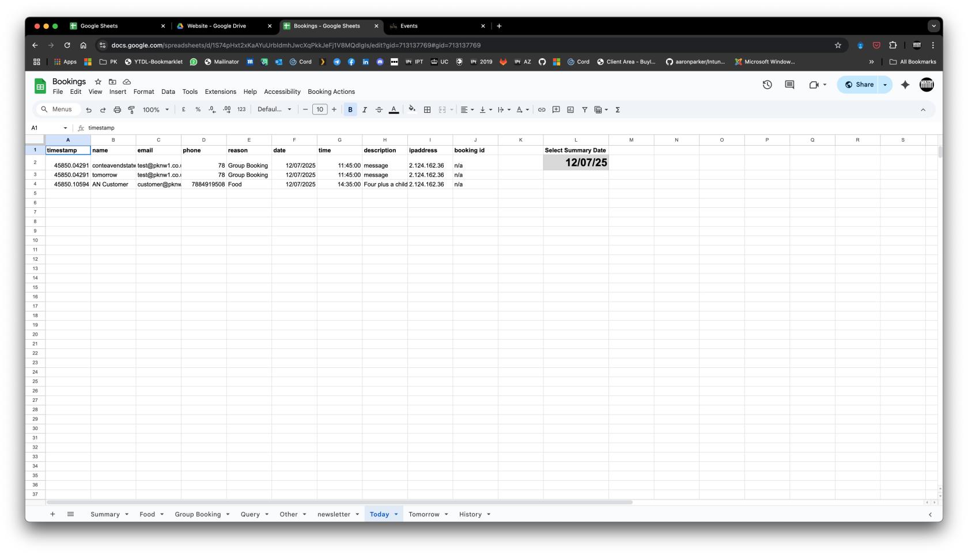Print the spreadsheet using printer icon
This screenshot has width=968, height=555.
[x=117, y=109]
